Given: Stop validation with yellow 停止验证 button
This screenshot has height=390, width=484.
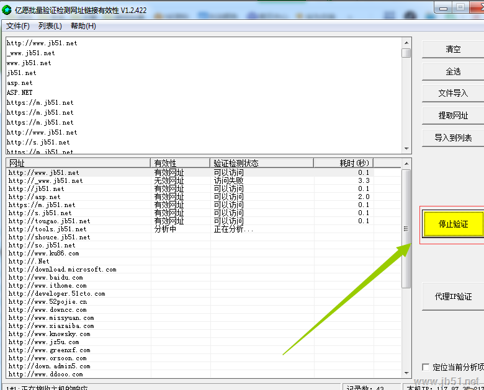Looking at the screenshot, I should click(453, 224).
